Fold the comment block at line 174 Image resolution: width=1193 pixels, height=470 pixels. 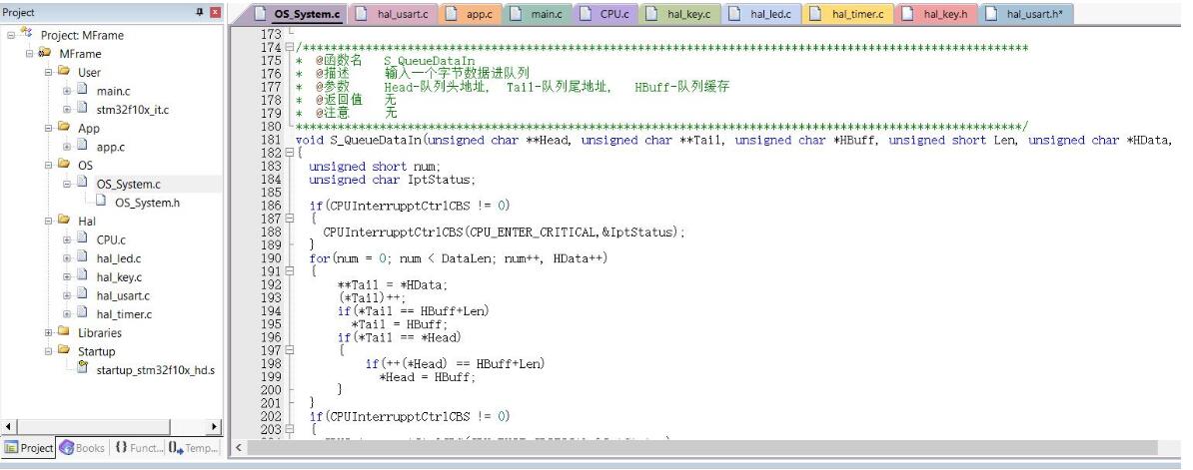click(289, 47)
